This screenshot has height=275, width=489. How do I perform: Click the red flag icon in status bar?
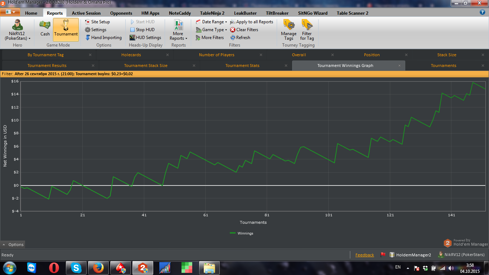[x=383, y=255]
